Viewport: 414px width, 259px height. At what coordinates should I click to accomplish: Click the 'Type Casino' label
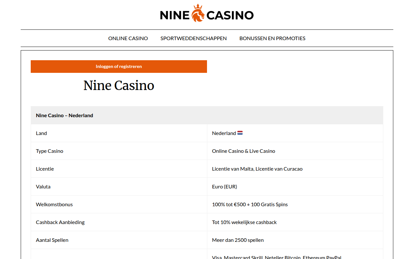(49, 151)
